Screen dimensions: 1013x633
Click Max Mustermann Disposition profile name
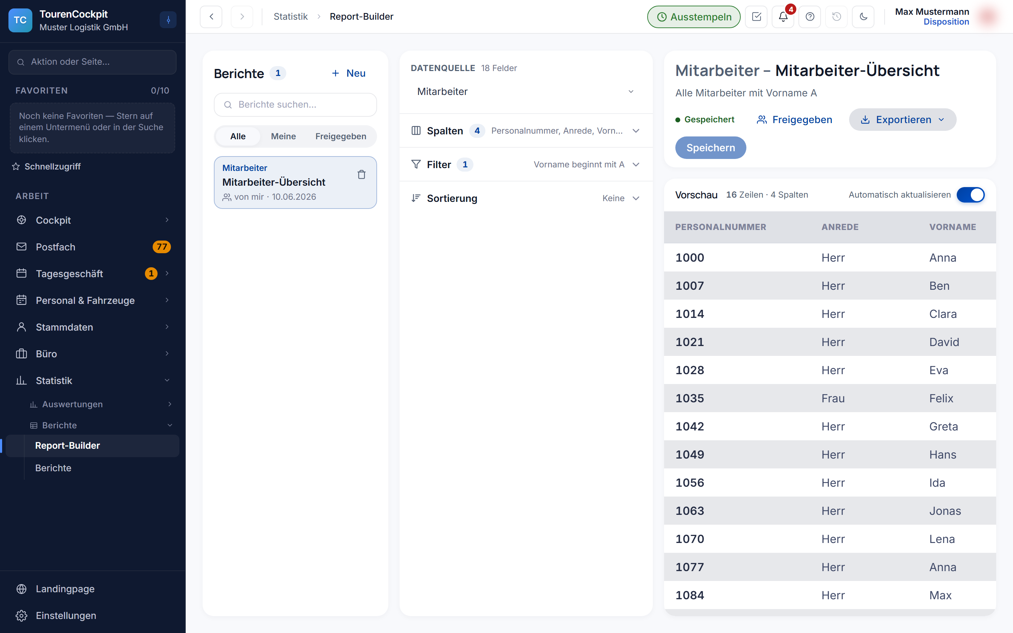[932, 17]
